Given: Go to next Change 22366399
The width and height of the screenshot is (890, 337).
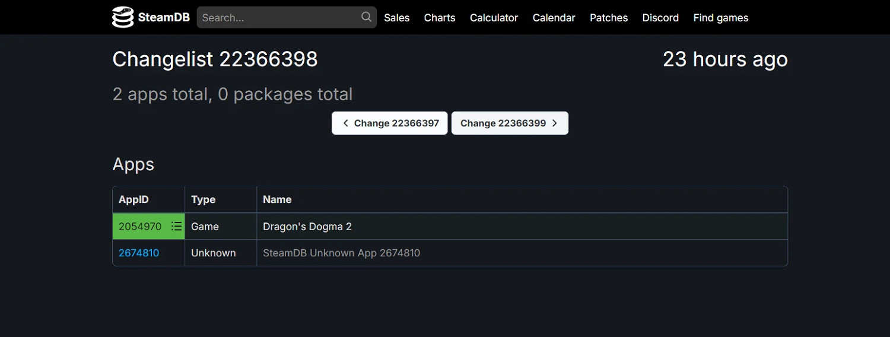Looking at the screenshot, I should pyautogui.click(x=510, y=123).
